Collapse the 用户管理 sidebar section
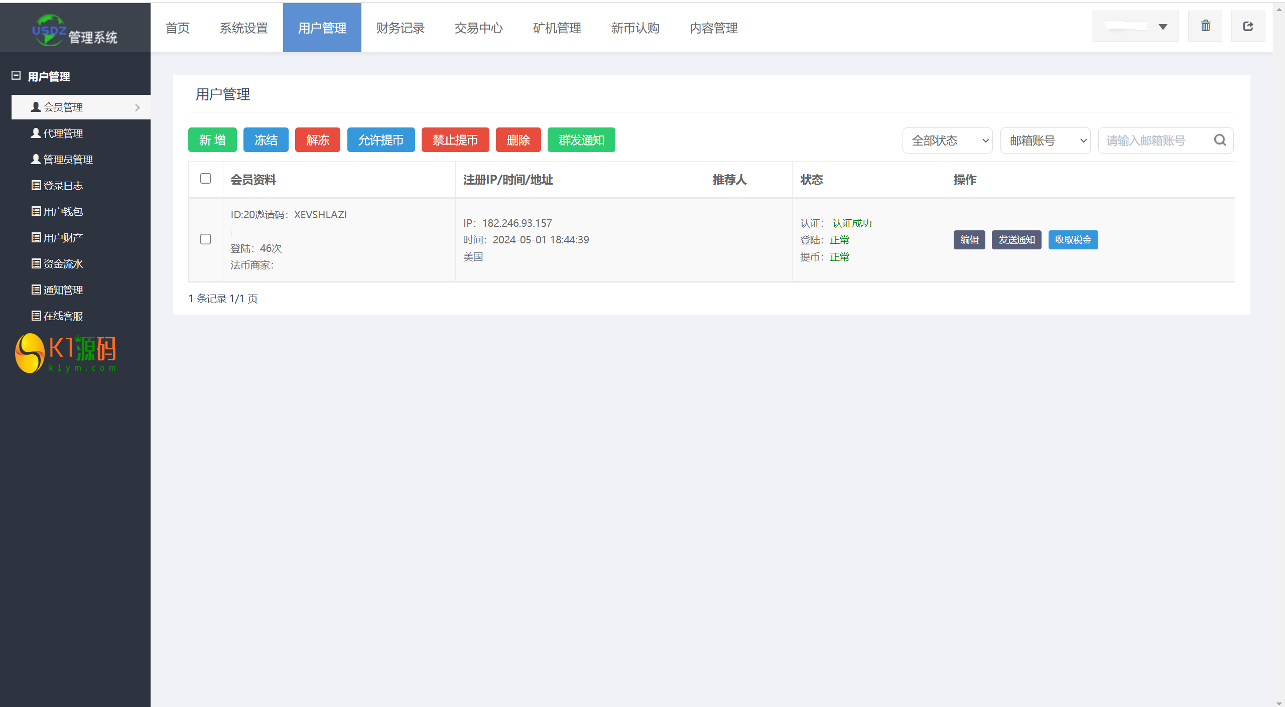Screen dimensions: 1285x707 point(16,76)
